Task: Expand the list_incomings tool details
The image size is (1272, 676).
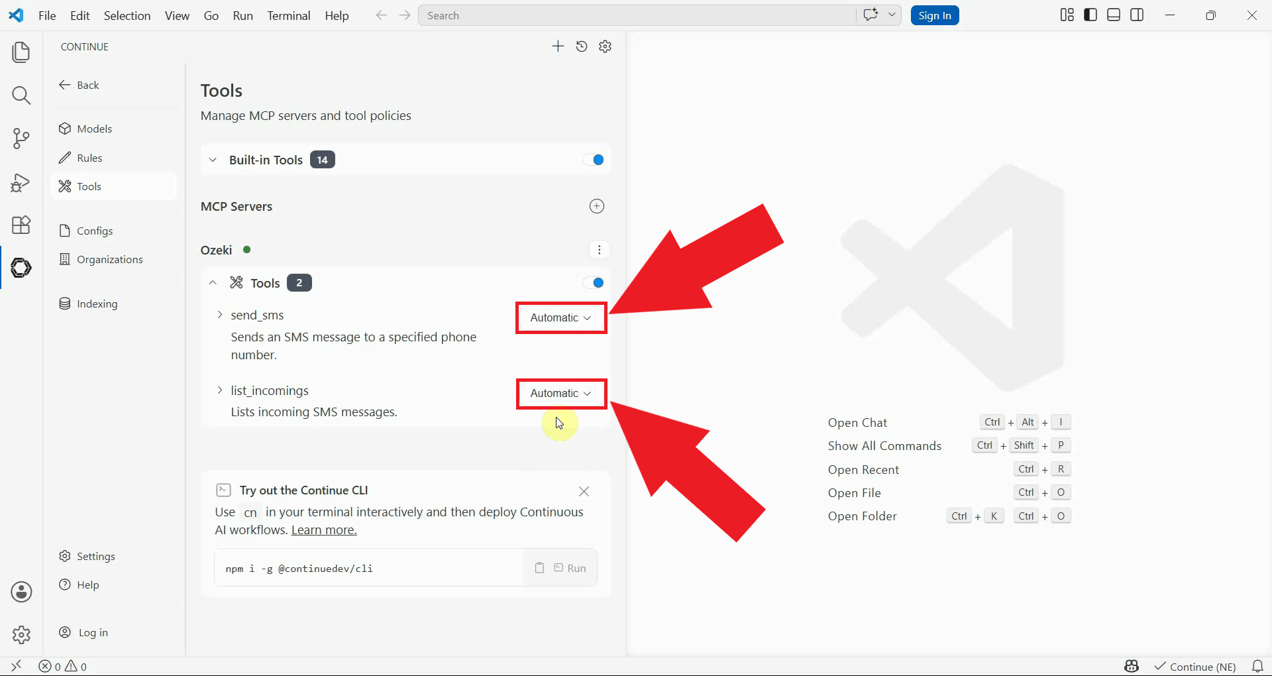Action: tap(219, 390)
